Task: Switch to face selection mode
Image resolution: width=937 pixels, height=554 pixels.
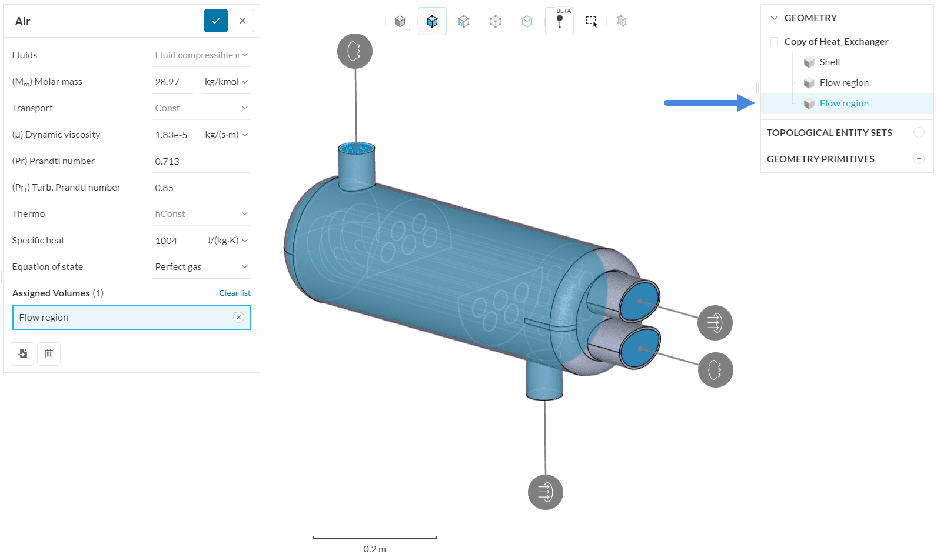Action: (x=464, y=22)
